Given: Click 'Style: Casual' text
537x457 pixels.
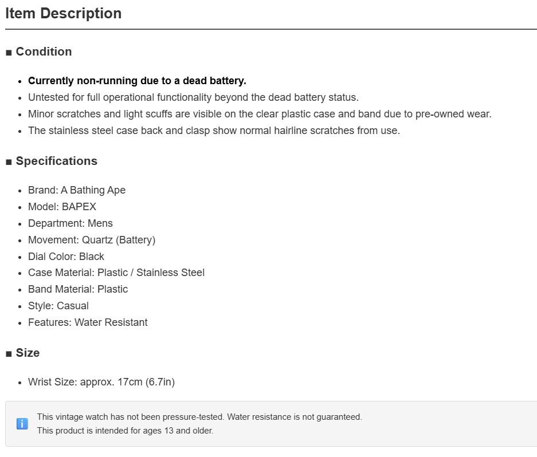Looking at the screenshot, I should click(x=58, y=306).
